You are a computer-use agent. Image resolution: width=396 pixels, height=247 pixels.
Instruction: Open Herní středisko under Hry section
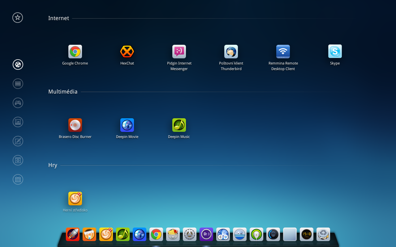[x=75, y=198]
